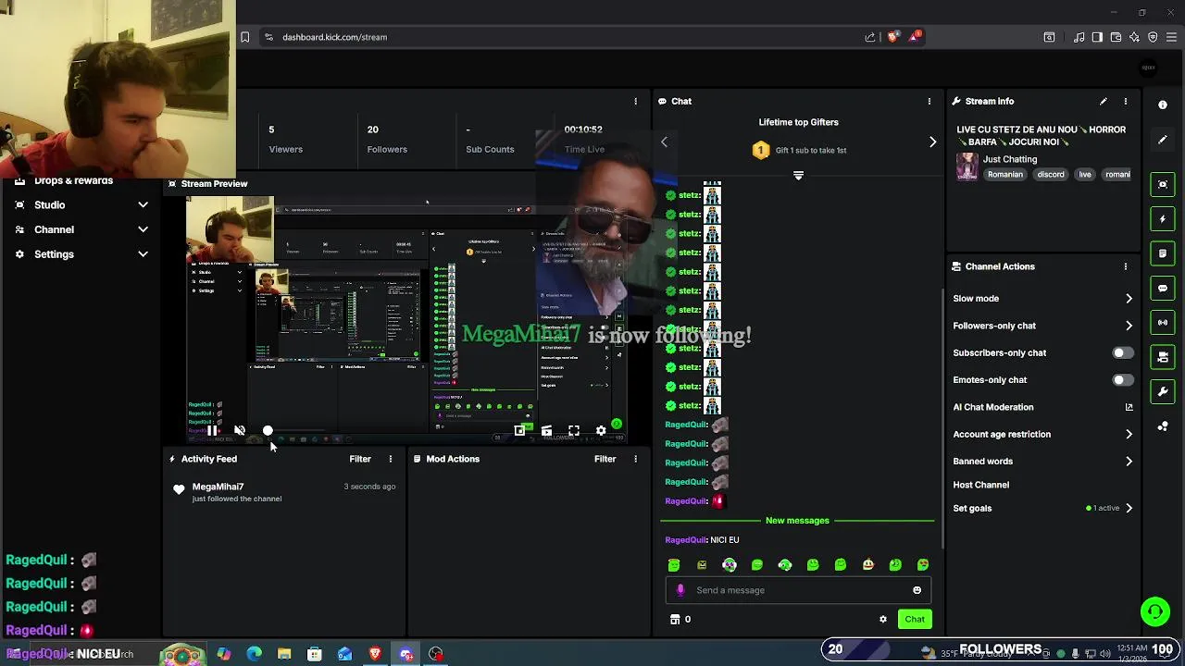
Task: Open session stats panel three-dot menu
Action: click(635, 101)
